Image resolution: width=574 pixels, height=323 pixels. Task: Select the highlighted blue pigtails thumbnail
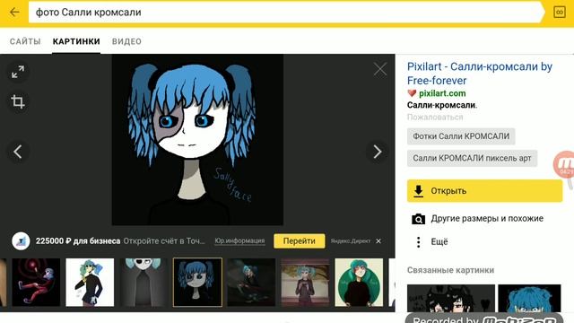coord(197,283)
